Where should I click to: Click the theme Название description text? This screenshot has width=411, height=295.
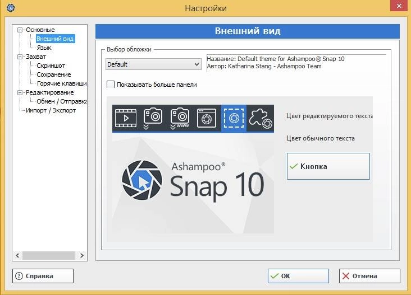tap(276, 59)
